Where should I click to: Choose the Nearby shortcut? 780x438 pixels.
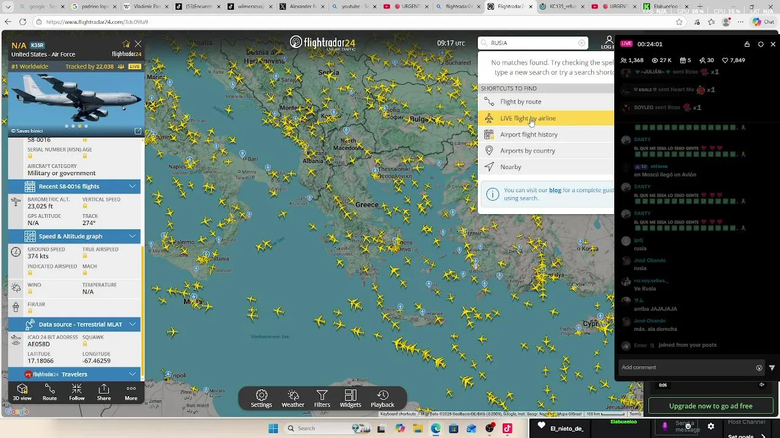click(x=546, y=167)
